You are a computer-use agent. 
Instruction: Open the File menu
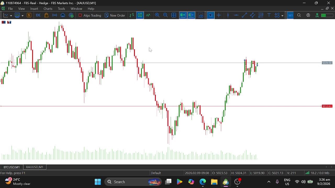coord(10,9)
